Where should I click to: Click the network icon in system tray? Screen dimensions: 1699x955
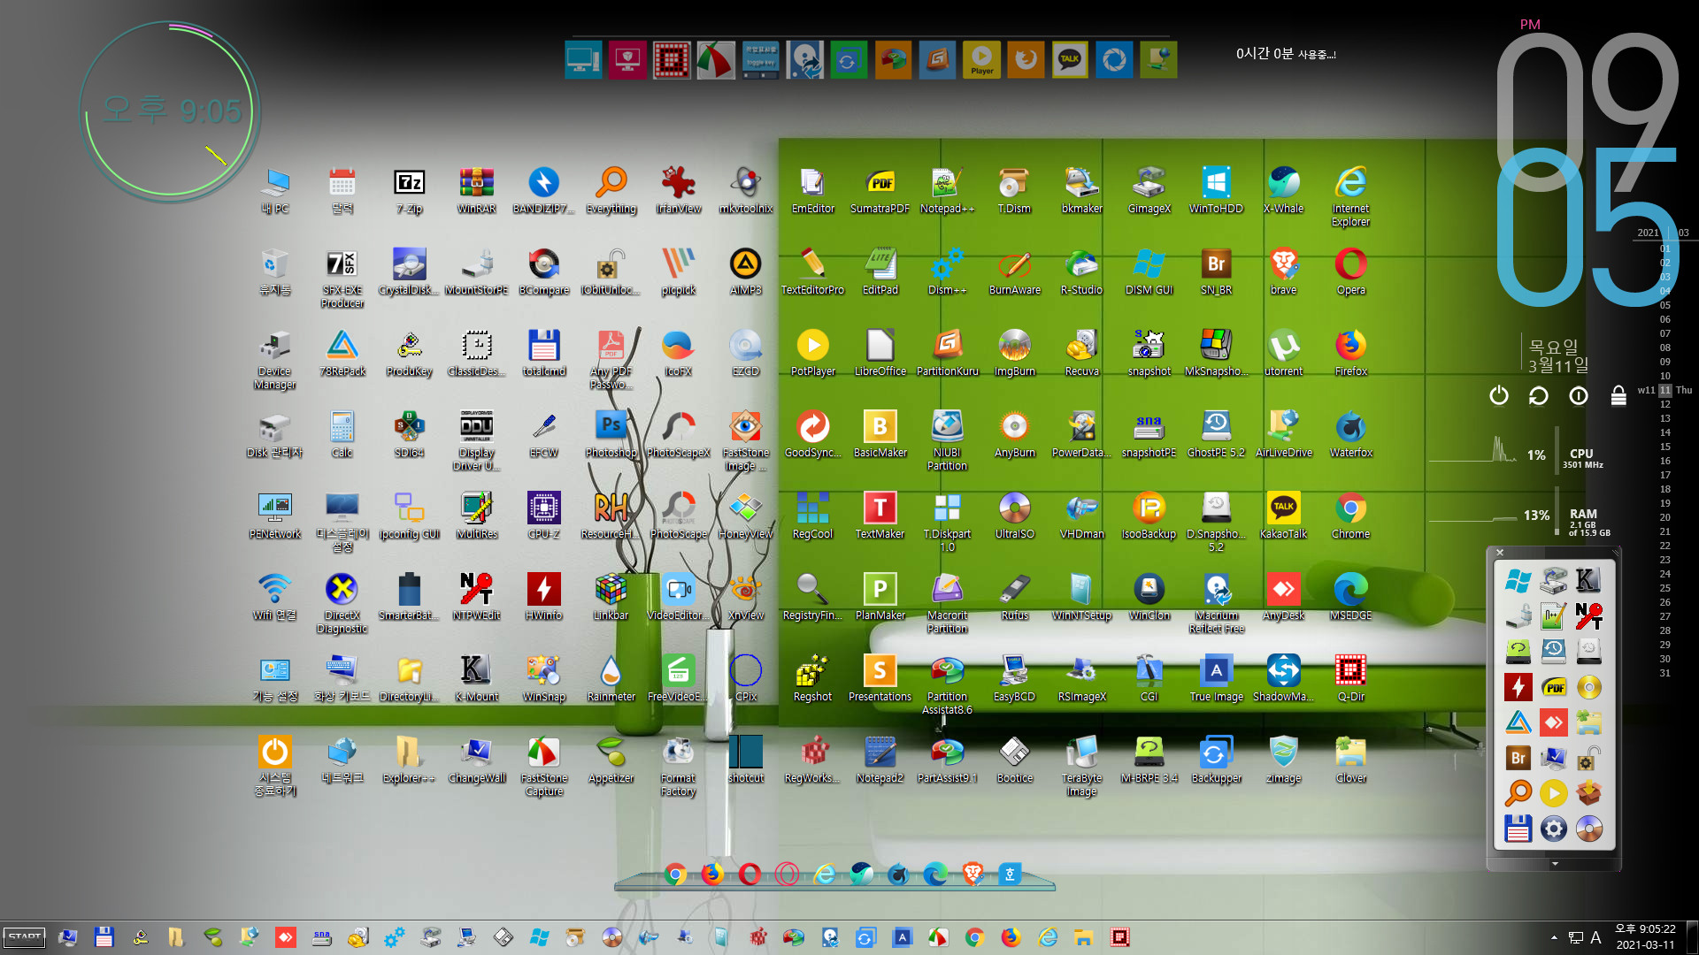coord(1576,937)
